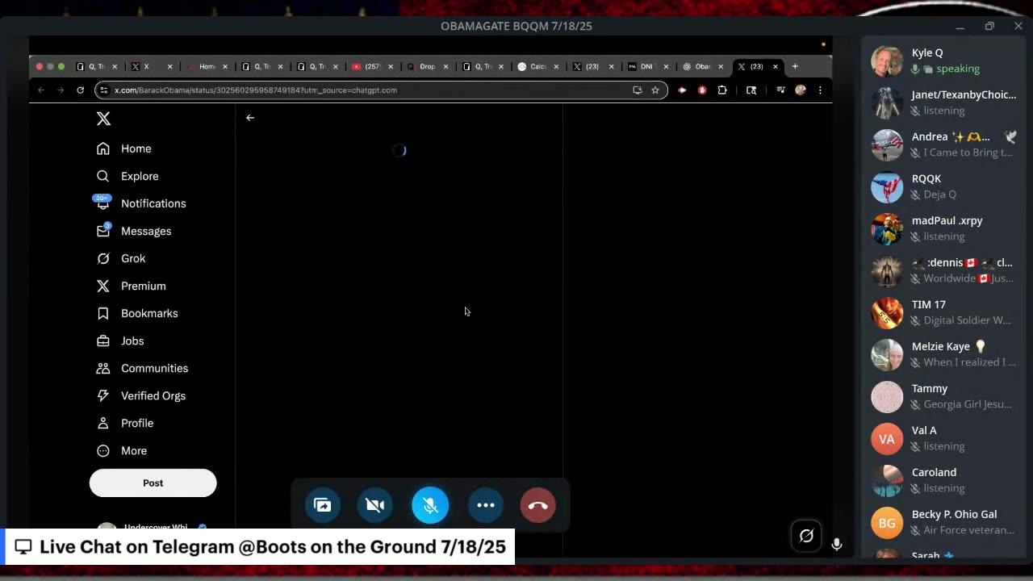
Task: Select participant TIM 17
Action: 944,312
